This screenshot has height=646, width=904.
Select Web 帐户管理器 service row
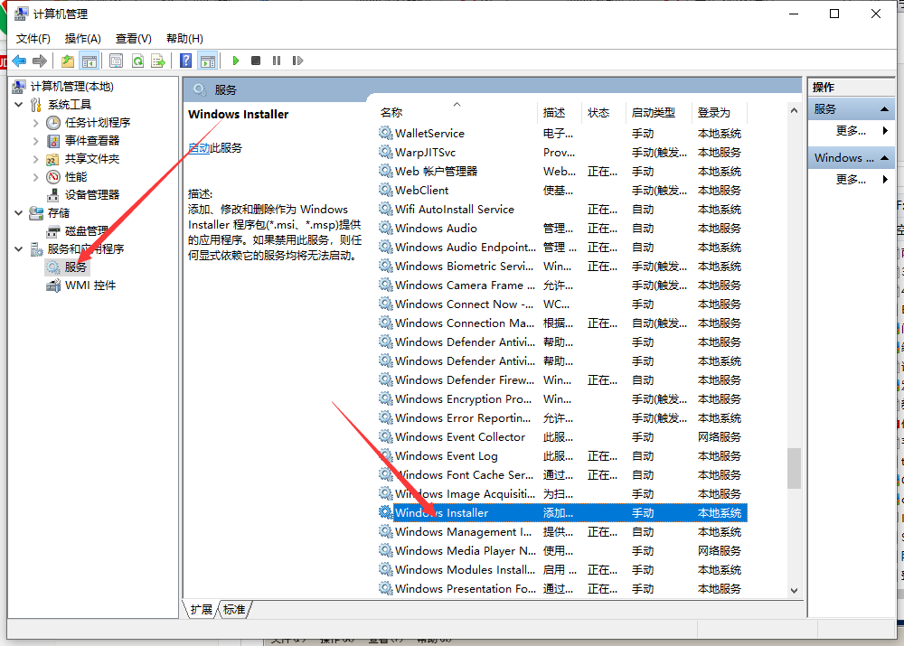562,171
